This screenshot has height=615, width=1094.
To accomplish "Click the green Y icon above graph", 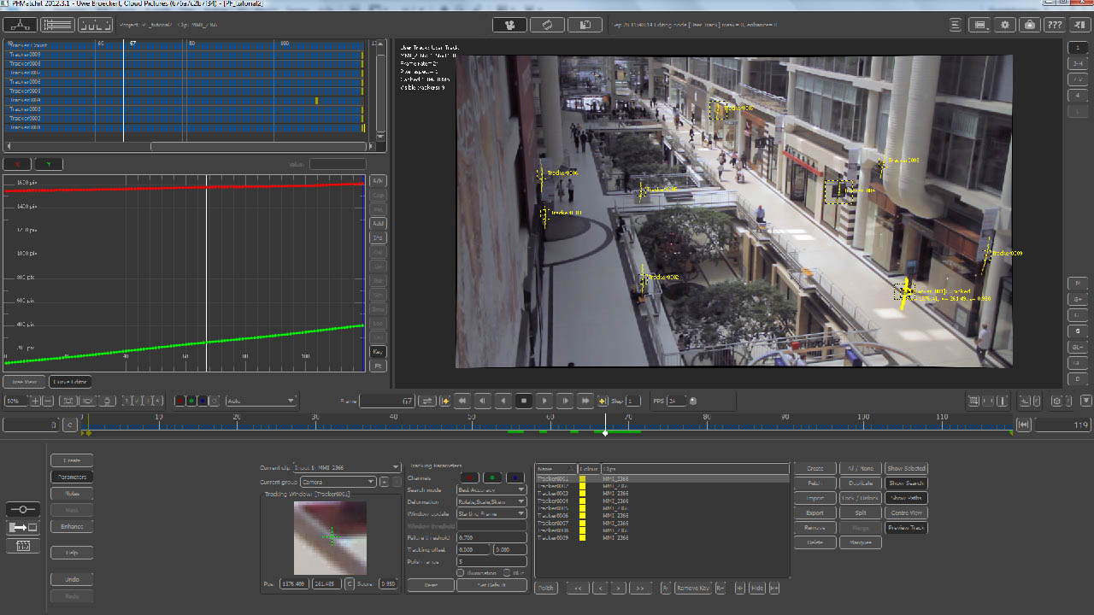I will (x=48, y=164).
